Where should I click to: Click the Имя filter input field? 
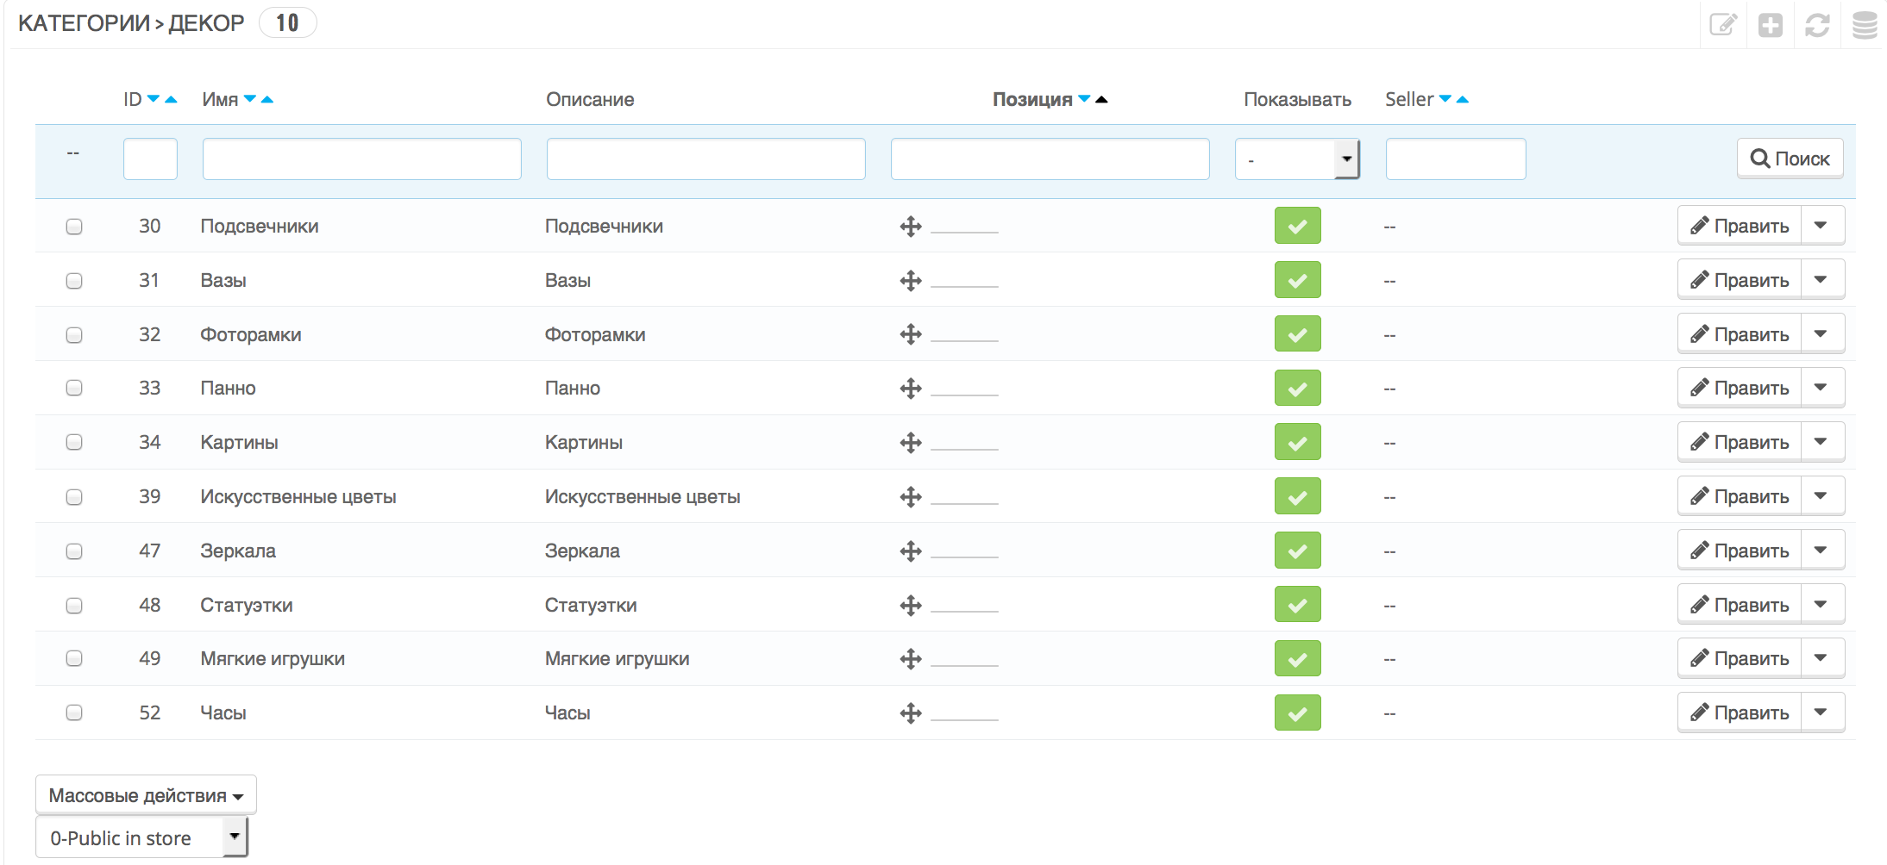[361, 159]
